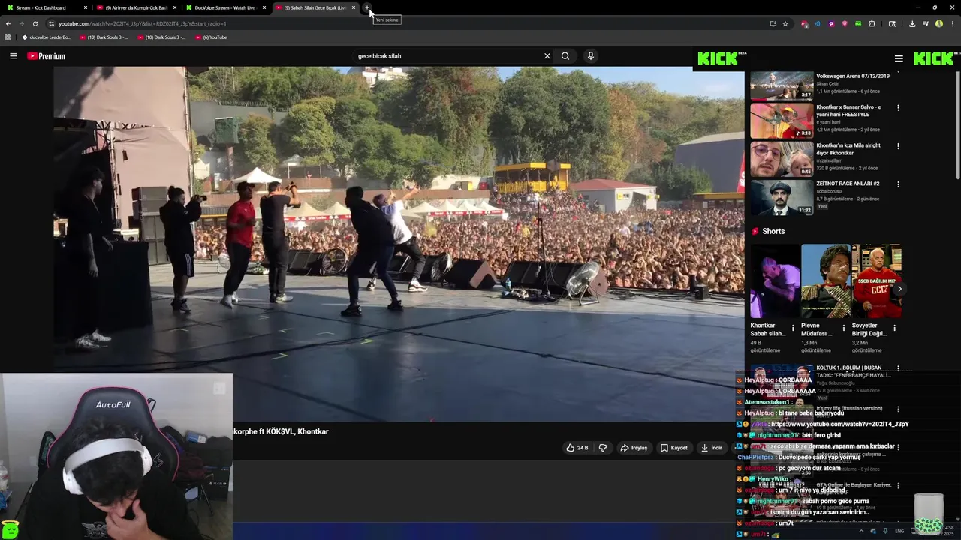Open options for Khontkar x Sansar Salvo video
961x540 pixels.
click(898, 108)
